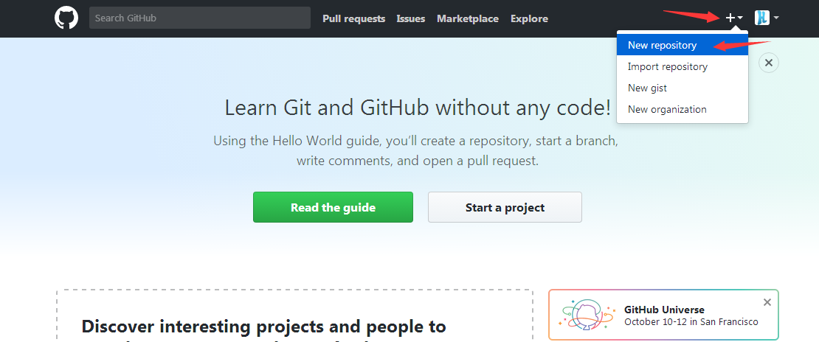Click October 10-12 in San Francisco text

coord(691,321)
